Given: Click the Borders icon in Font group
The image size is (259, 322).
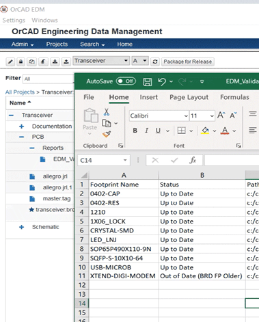Looking at the screenshot, I should click(x=182, y=131).
